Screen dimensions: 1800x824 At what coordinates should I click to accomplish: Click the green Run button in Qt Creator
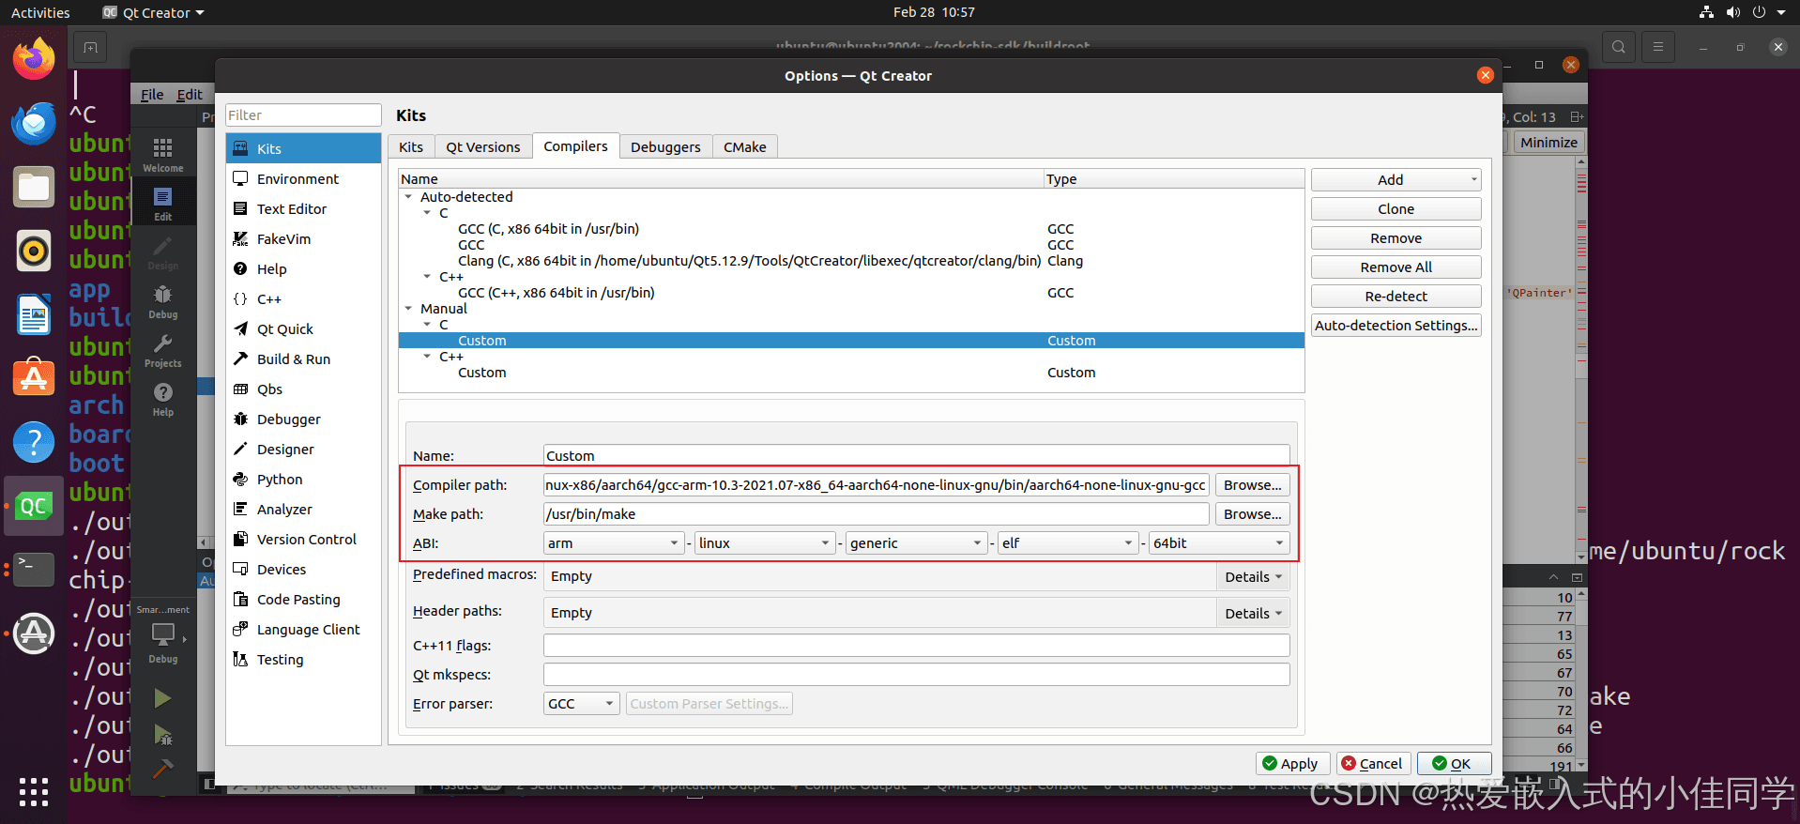click(x=162, y=698)
